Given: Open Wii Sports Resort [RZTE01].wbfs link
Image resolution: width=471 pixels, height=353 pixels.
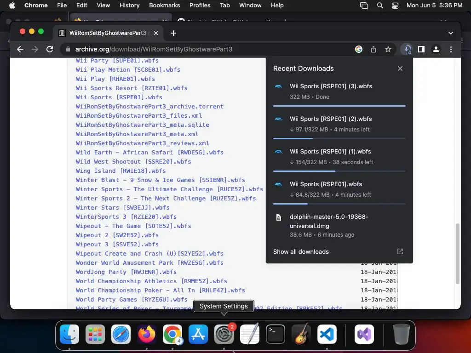Looking at the screenshot, I should [132, 88].
